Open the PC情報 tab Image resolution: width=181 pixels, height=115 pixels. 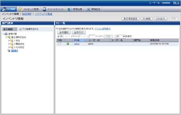pos(9,9)
